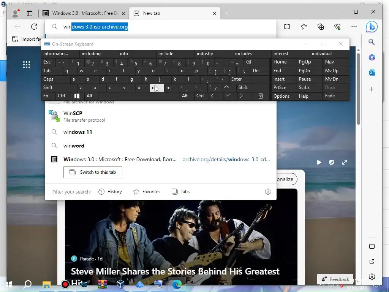This screenshot has height=292, width=389.
Task: Click the taskbar search magnifier
Action: [x=27, y=284]
